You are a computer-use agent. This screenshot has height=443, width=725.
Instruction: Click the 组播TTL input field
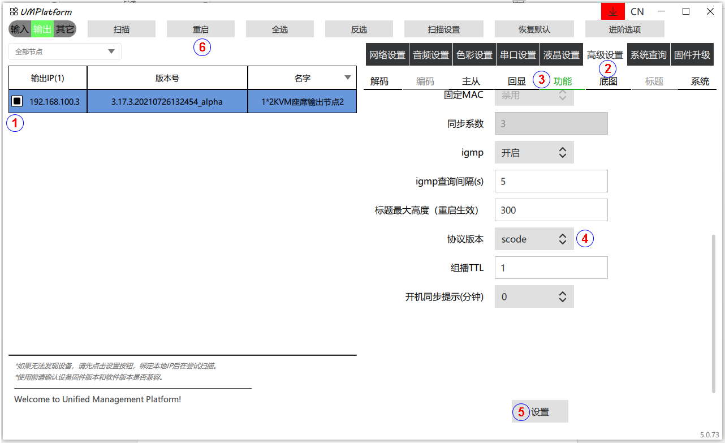point(551,268)
